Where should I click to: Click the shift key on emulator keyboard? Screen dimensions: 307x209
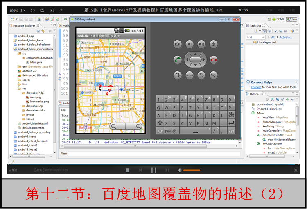(160, 123)
